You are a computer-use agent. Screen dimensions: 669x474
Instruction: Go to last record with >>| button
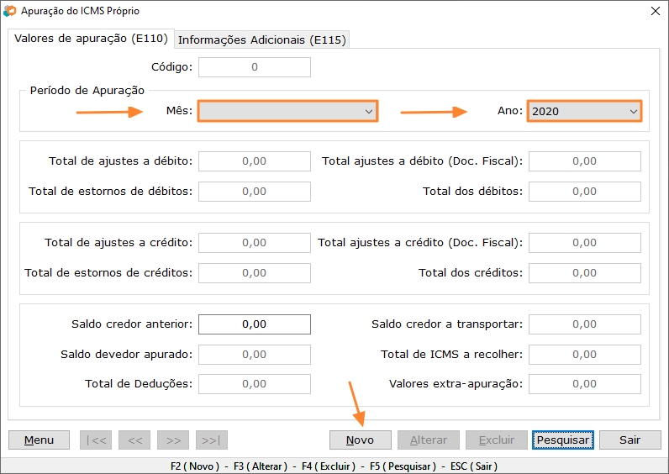click(x=212, y=440)
